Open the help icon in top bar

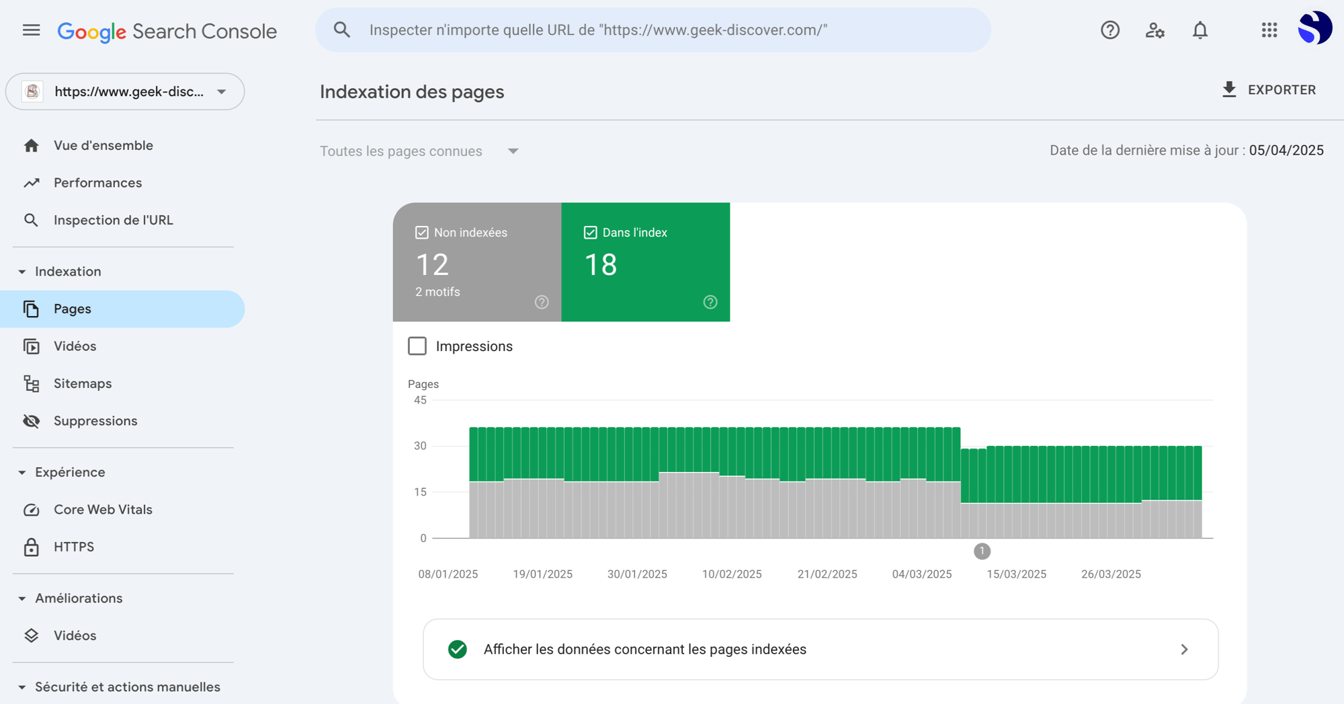tap(1110, 30)
